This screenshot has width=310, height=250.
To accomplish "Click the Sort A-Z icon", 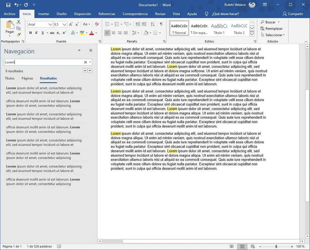I will [153, 24].
